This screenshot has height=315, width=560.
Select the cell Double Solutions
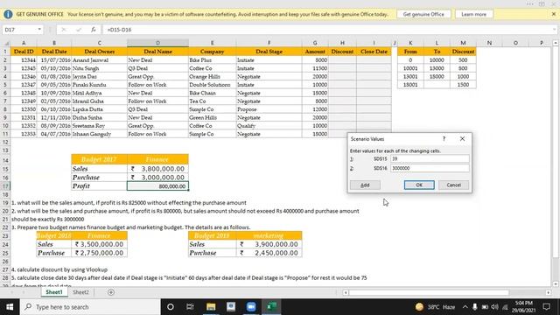click(212, 85)
